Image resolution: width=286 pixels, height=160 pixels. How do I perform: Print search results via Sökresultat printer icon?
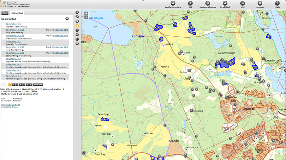[x=67, y=19]
